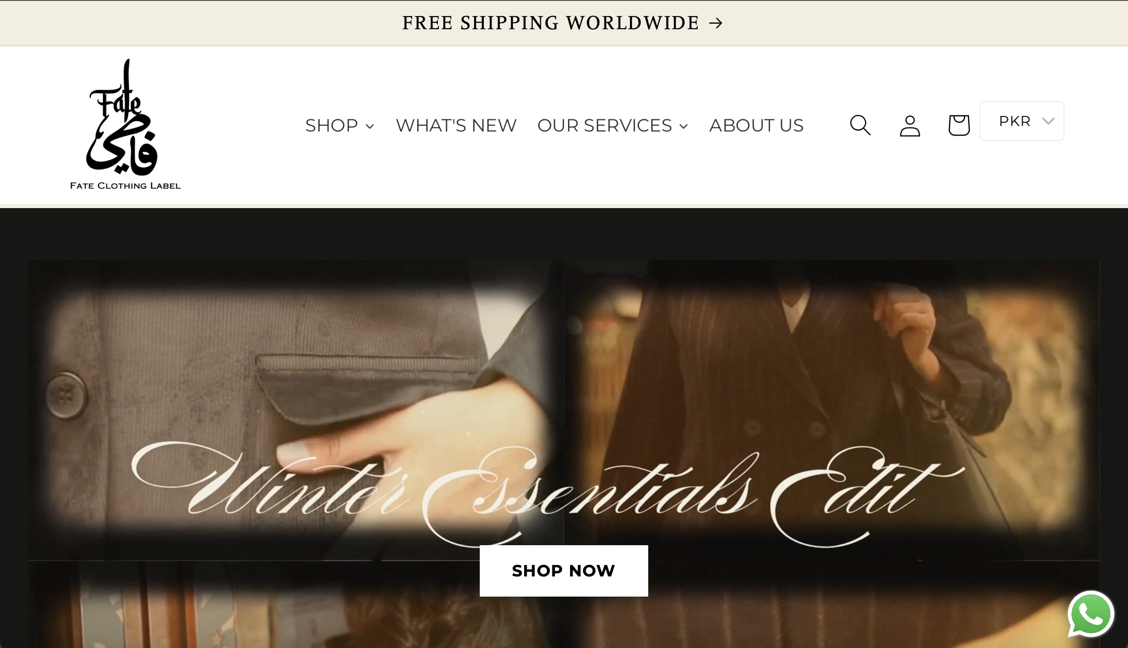This screenshot has height=648, width=1128.
Task: Open the shopping cart bag icon
Action: [959, 125]
